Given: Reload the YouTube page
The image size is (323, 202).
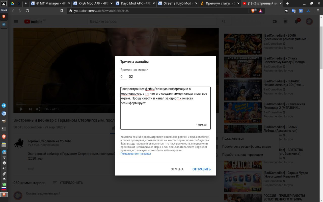Looking at the screenshot, I should pos(27,11).
